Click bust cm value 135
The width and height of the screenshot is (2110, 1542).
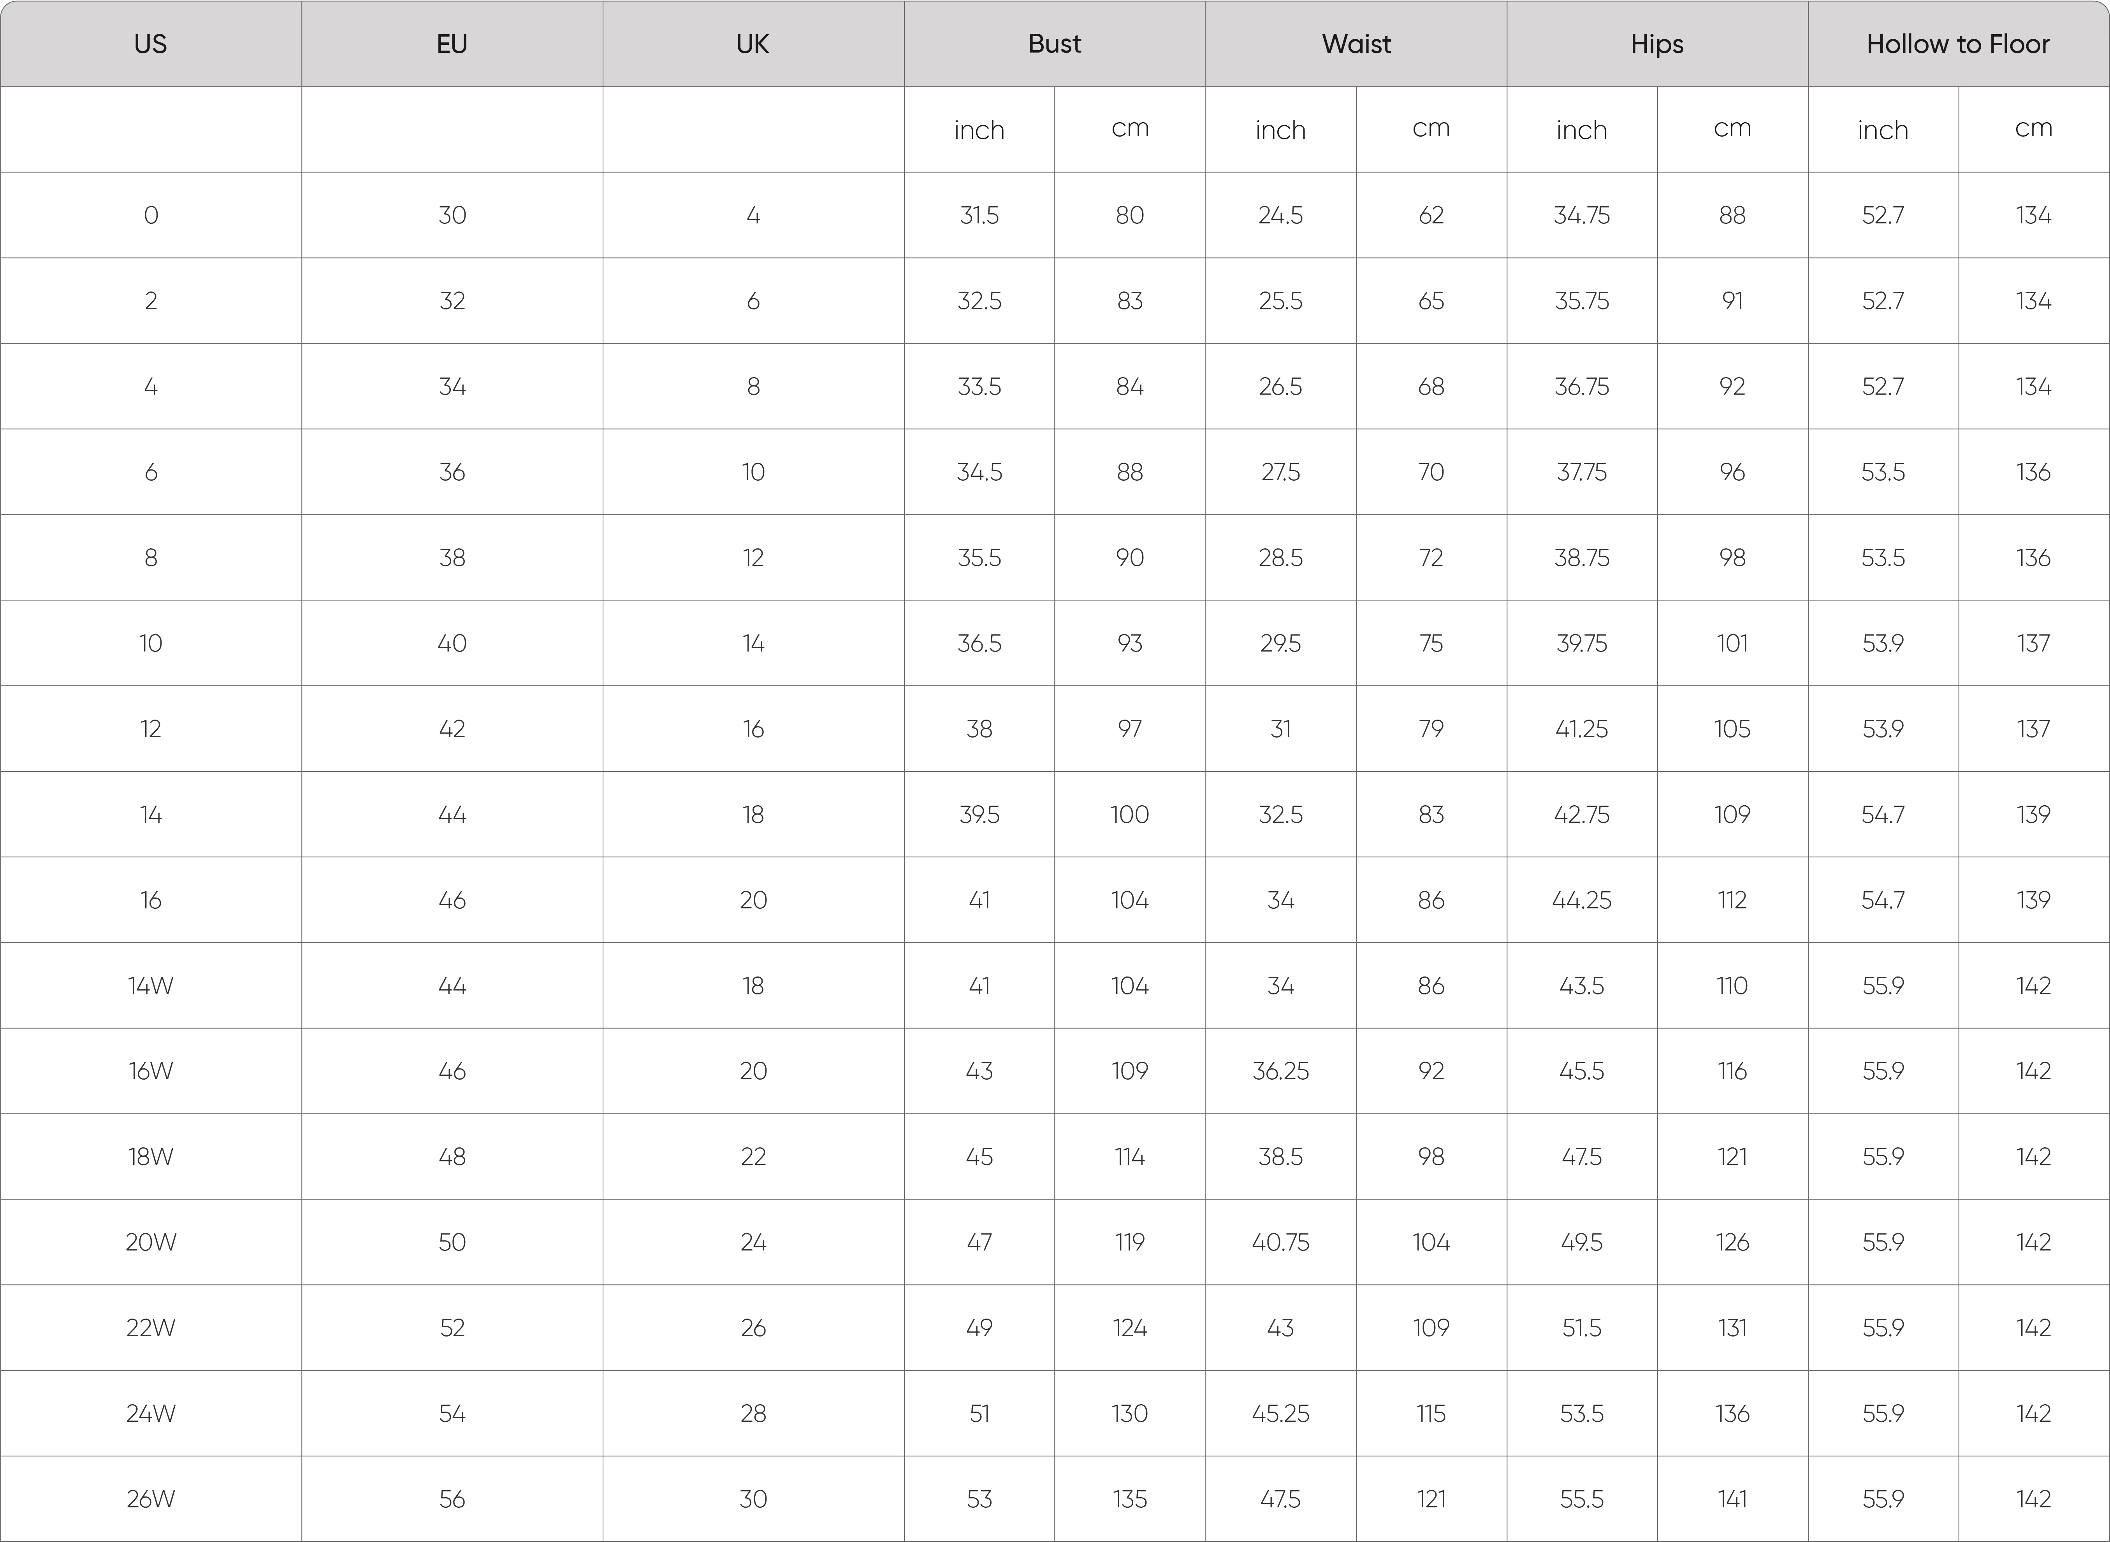[x=1130, y=1499]
